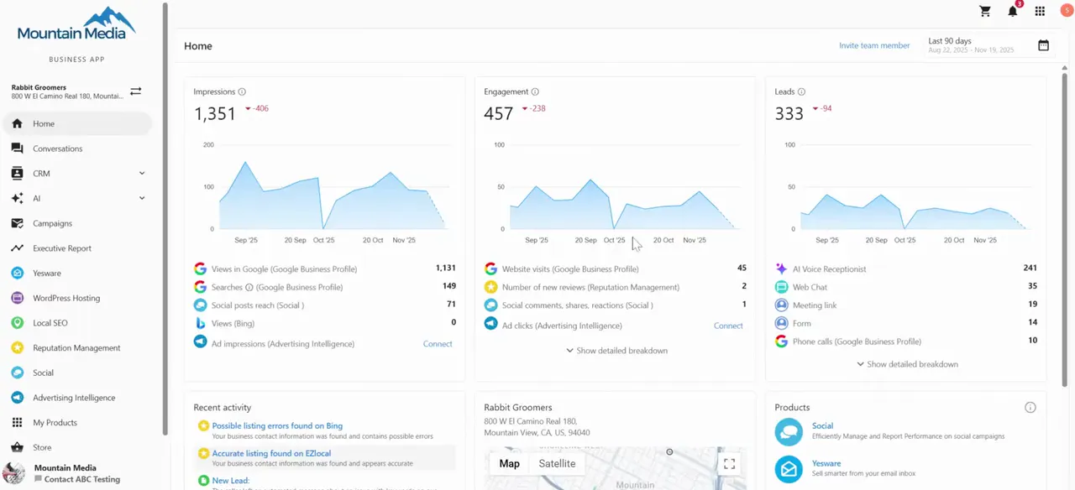Screen dimensions: 1075x490
Task: Connect Ad impressions (Advertising Intelligence)
Action: tap(438, 344)
